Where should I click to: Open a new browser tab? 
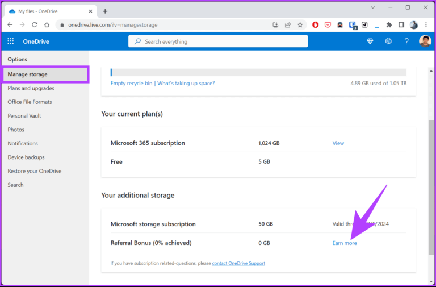point(105,11)
